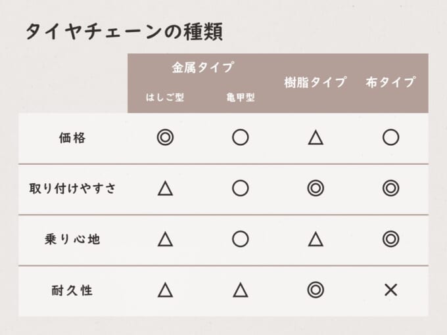Click the triangle for 樹脂タイプ 価格
This screenshot has width=447, height=335.
tap(316, 138)
